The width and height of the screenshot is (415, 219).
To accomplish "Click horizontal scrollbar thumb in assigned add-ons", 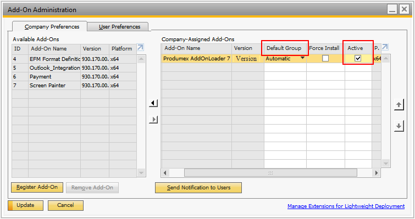I will click(270, 173).
